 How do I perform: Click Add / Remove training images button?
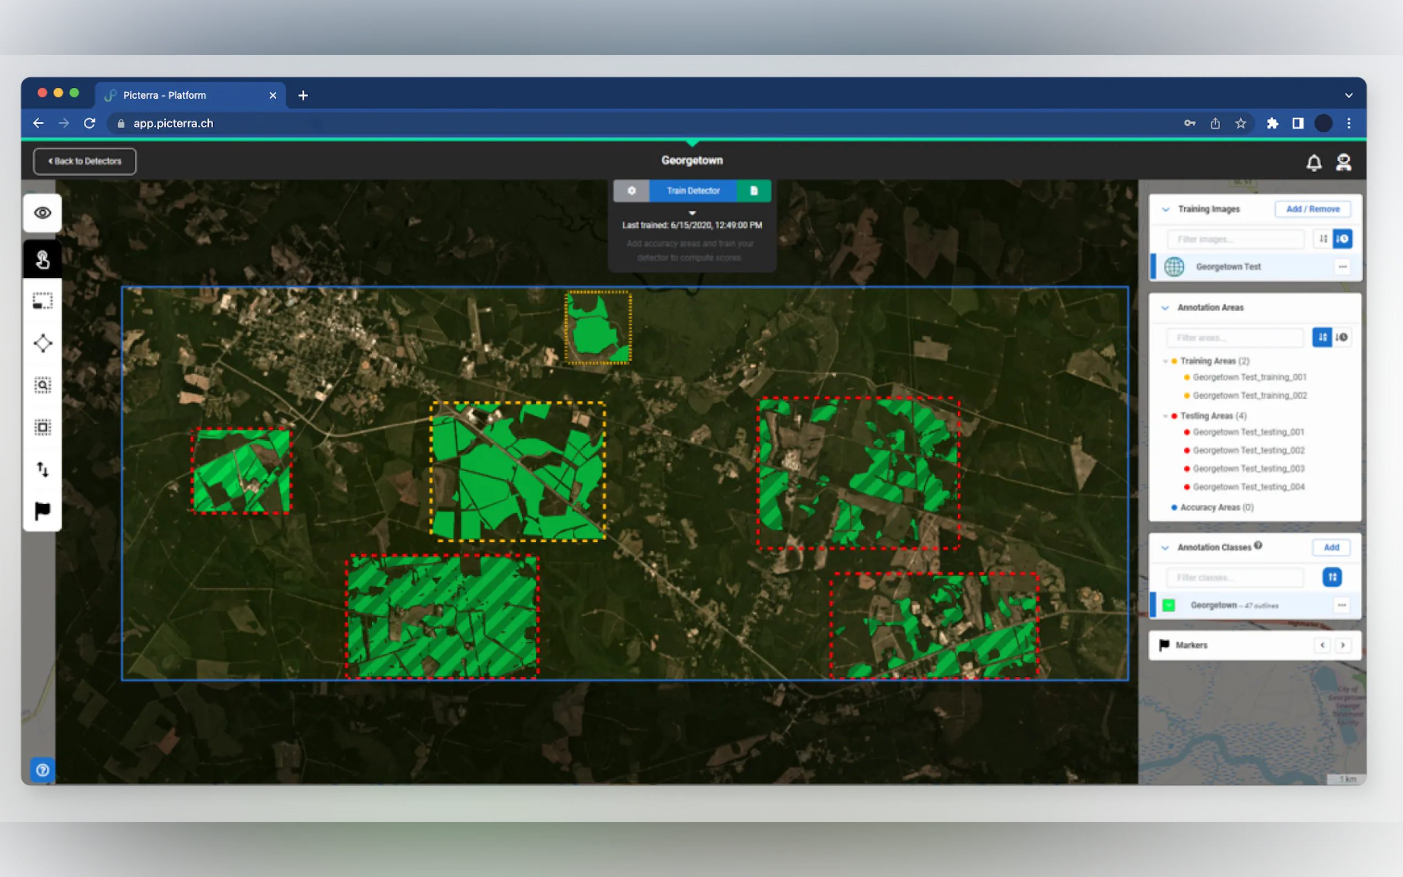[1312, 209]
